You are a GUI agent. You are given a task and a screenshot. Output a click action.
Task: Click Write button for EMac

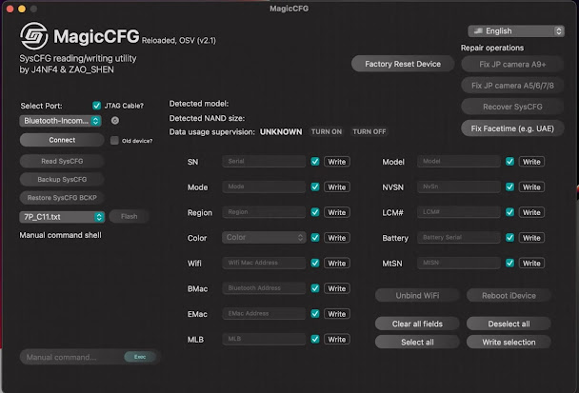(337, 314)
